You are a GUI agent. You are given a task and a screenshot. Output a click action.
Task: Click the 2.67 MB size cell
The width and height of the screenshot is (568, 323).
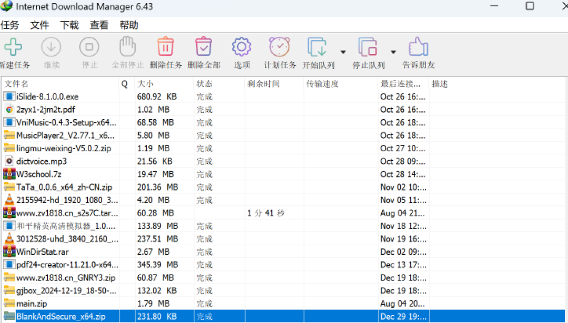(x=153, y=252)
